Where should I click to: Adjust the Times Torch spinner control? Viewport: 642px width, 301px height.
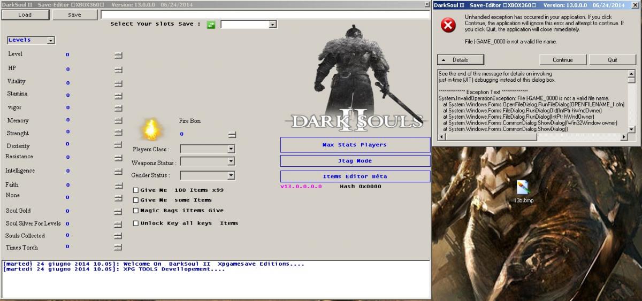coord(118,248)
